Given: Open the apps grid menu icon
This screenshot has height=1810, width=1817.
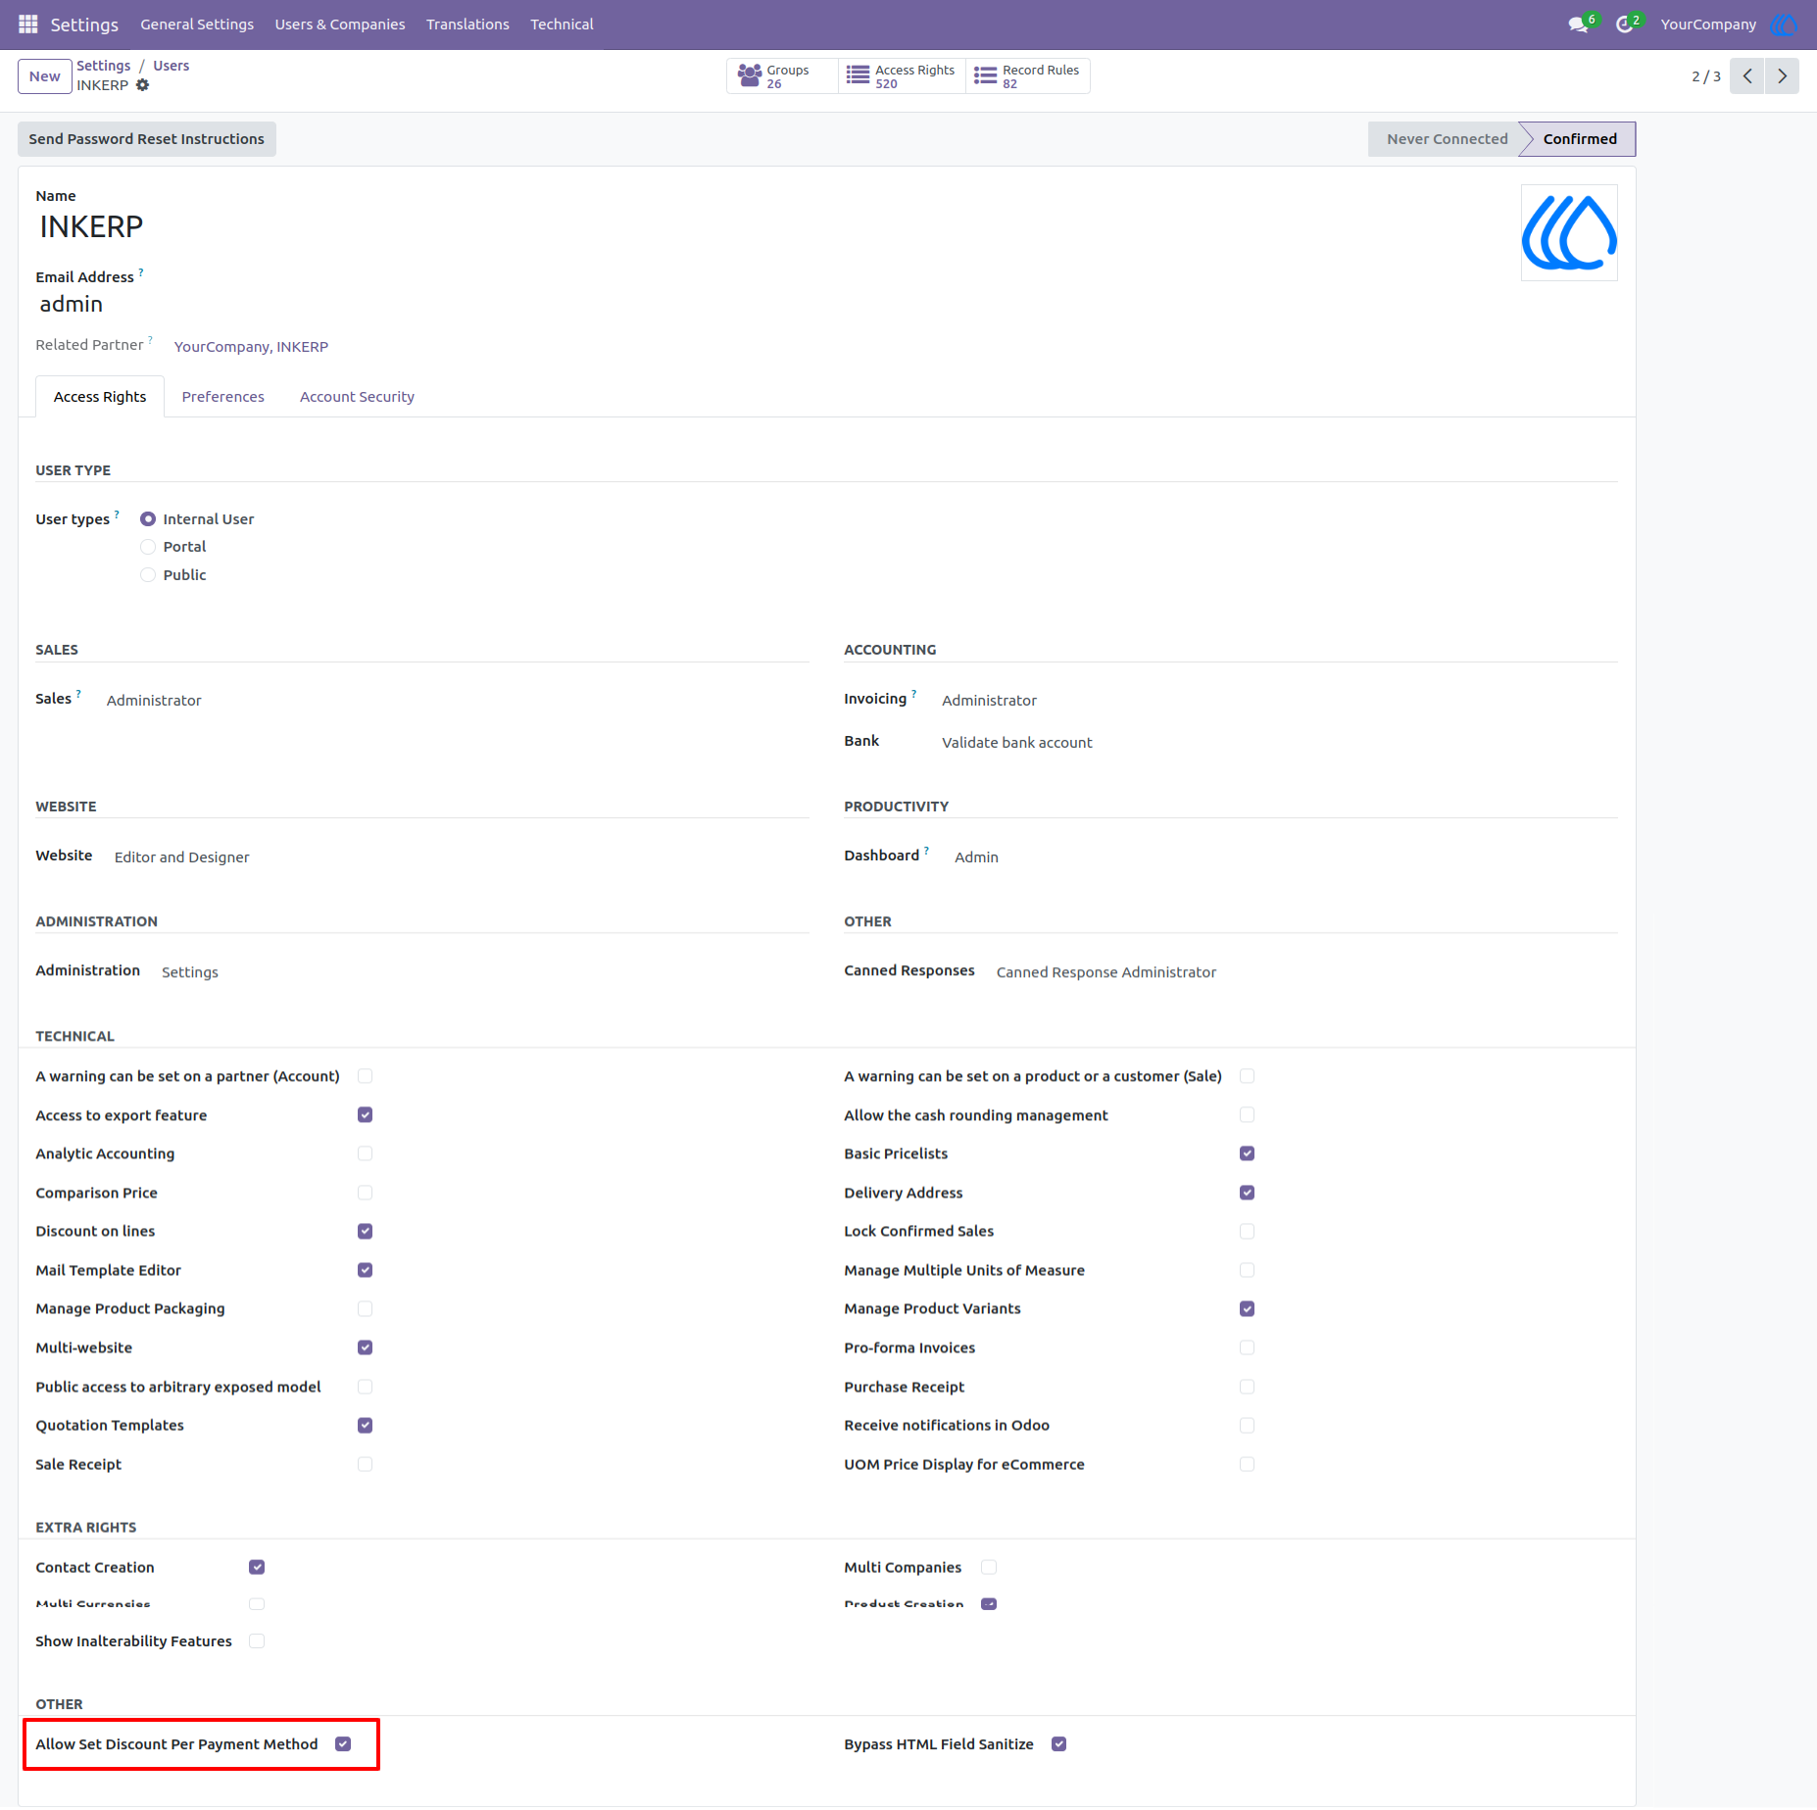Looking at the screenshot, I should tap(28, 24).
